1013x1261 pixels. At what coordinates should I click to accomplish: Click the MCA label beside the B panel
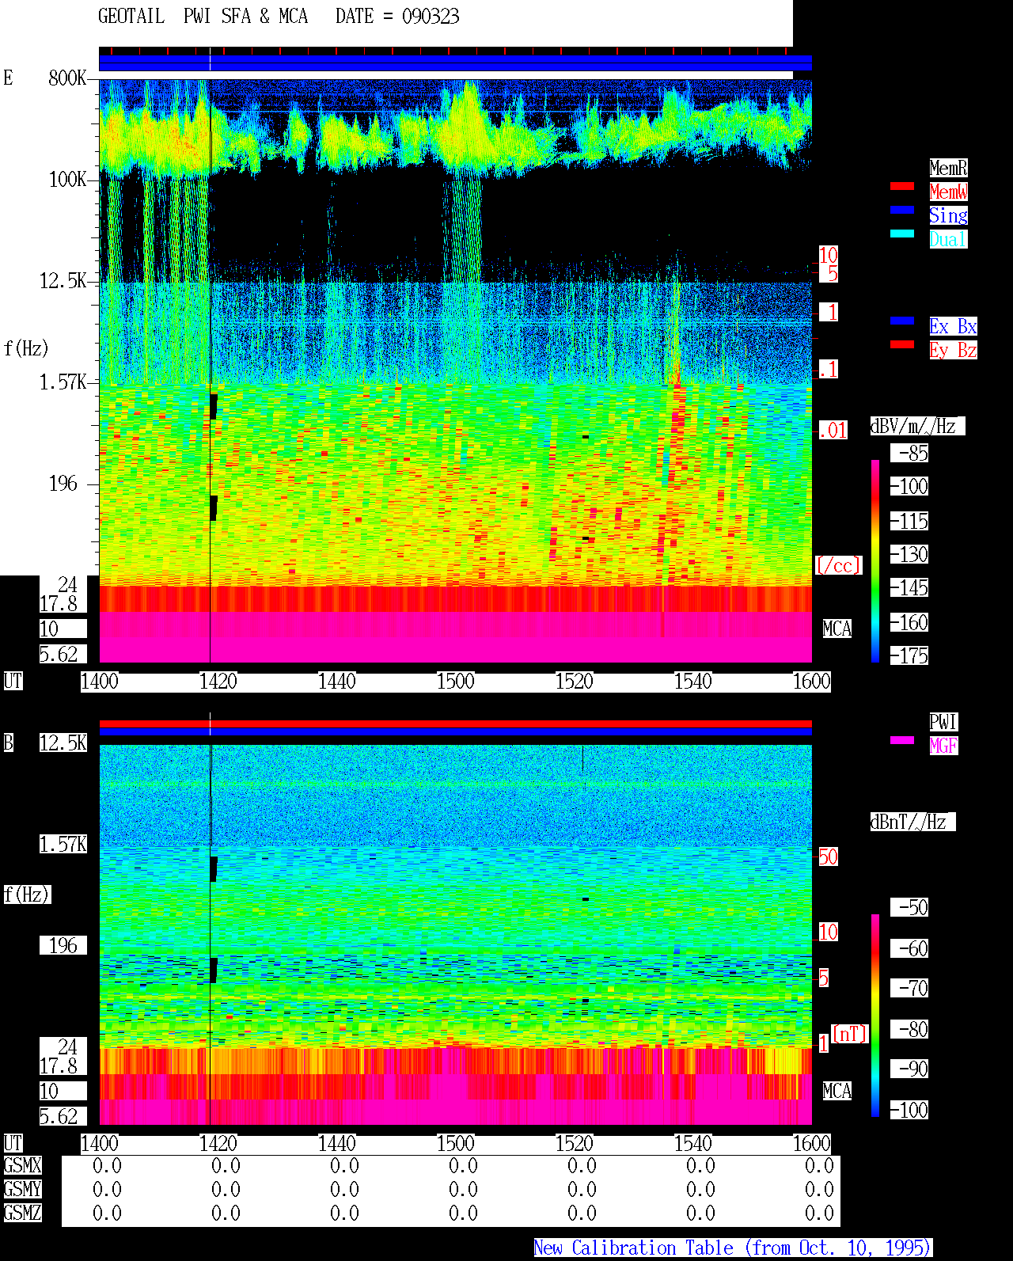837,1091
